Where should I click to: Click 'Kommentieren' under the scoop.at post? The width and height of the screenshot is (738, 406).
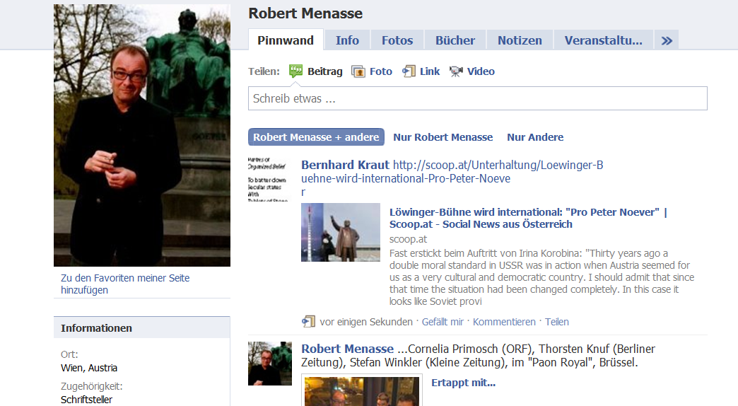[504, 322]
